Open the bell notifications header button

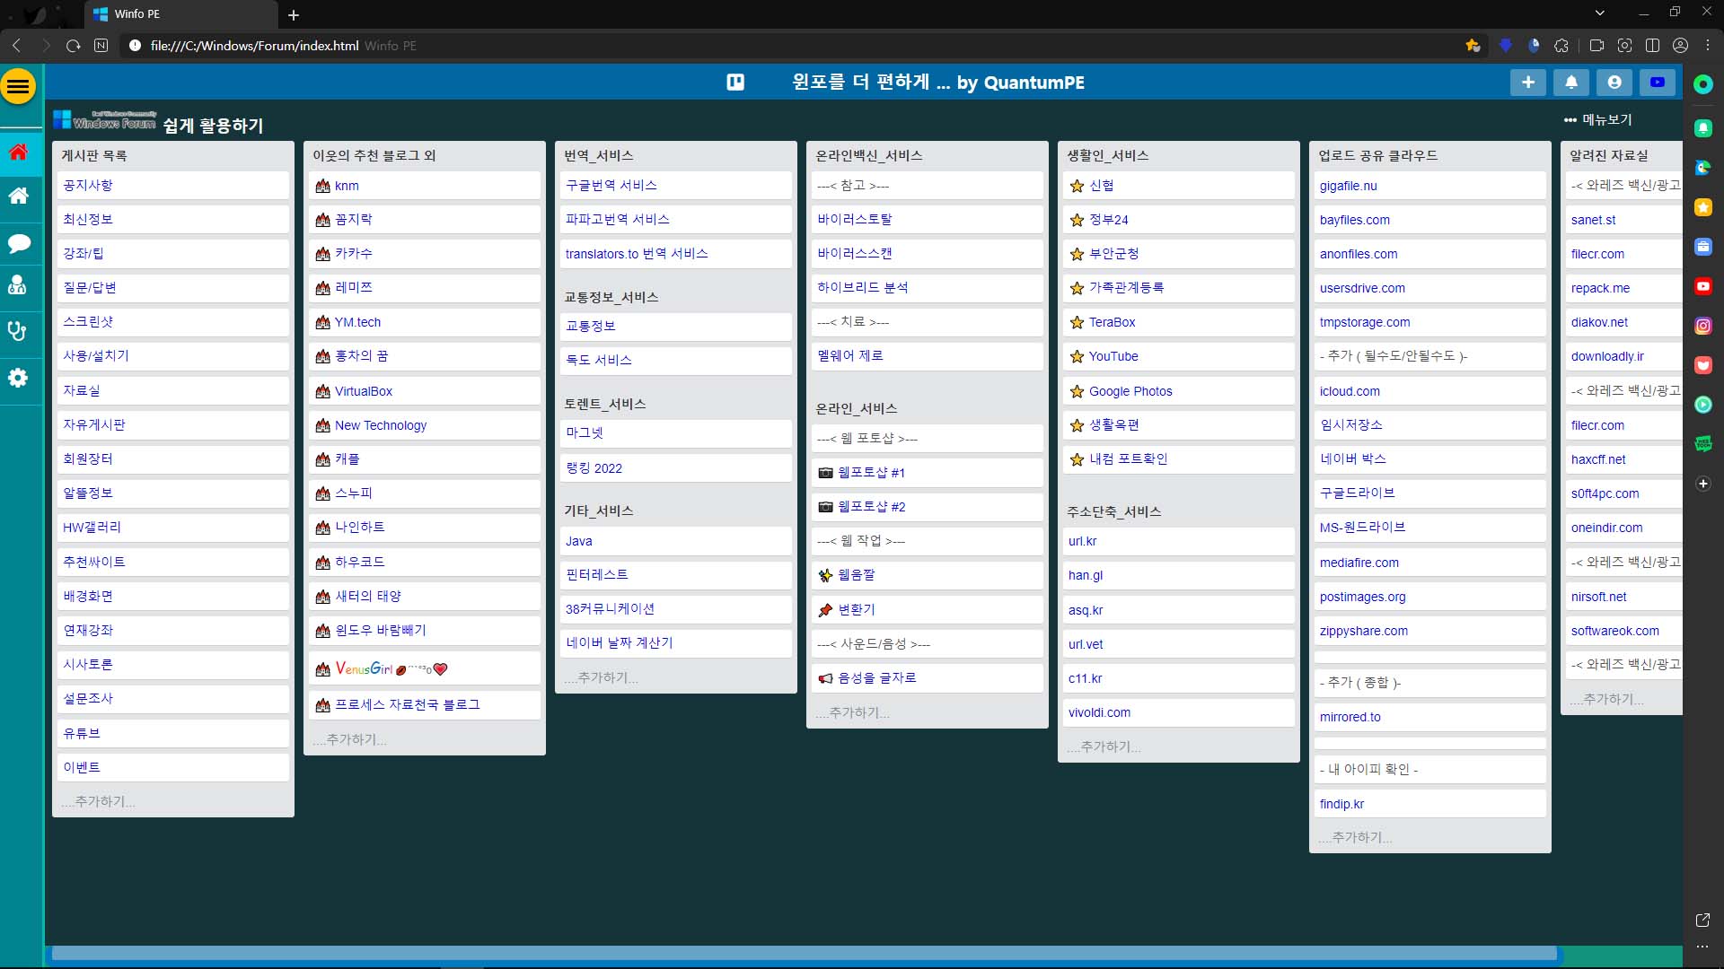point(1571,83)
